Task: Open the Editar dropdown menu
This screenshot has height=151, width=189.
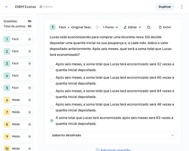Action: click(132, 27)
